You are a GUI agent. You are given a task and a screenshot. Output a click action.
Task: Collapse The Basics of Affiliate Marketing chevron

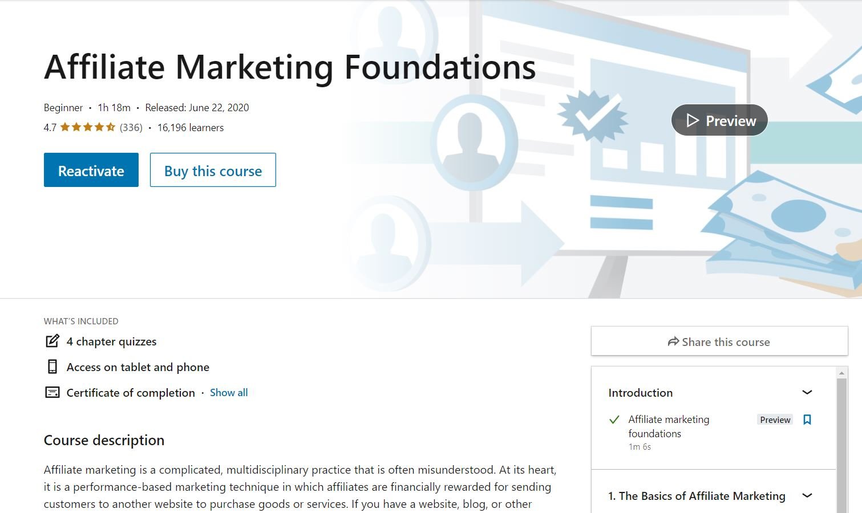(x=807, y=495)
